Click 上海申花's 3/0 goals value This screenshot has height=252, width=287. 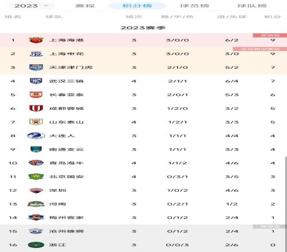[232, 54]
